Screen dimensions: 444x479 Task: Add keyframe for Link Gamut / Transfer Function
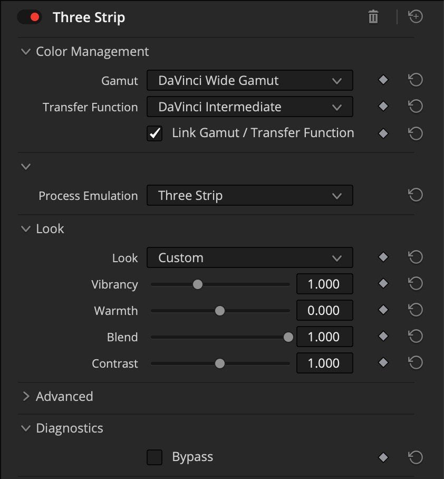(383, 133)
